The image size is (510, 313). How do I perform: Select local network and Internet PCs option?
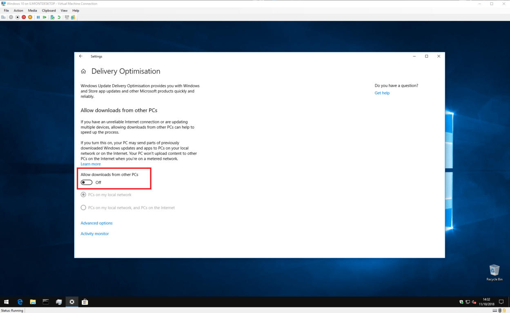pos(83,208)
